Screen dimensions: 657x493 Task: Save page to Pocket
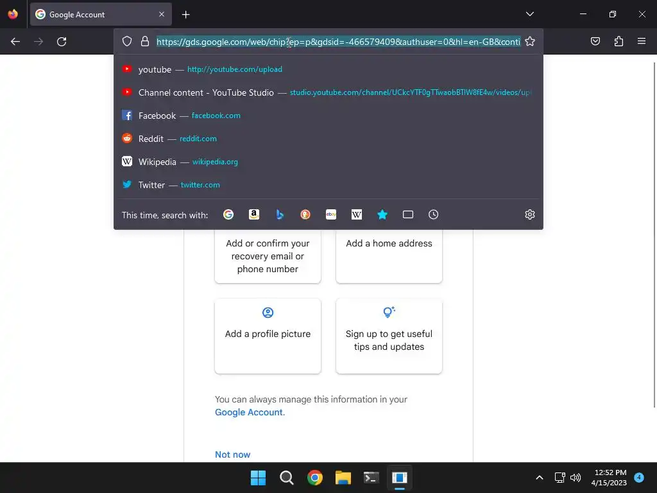[595, 41]
